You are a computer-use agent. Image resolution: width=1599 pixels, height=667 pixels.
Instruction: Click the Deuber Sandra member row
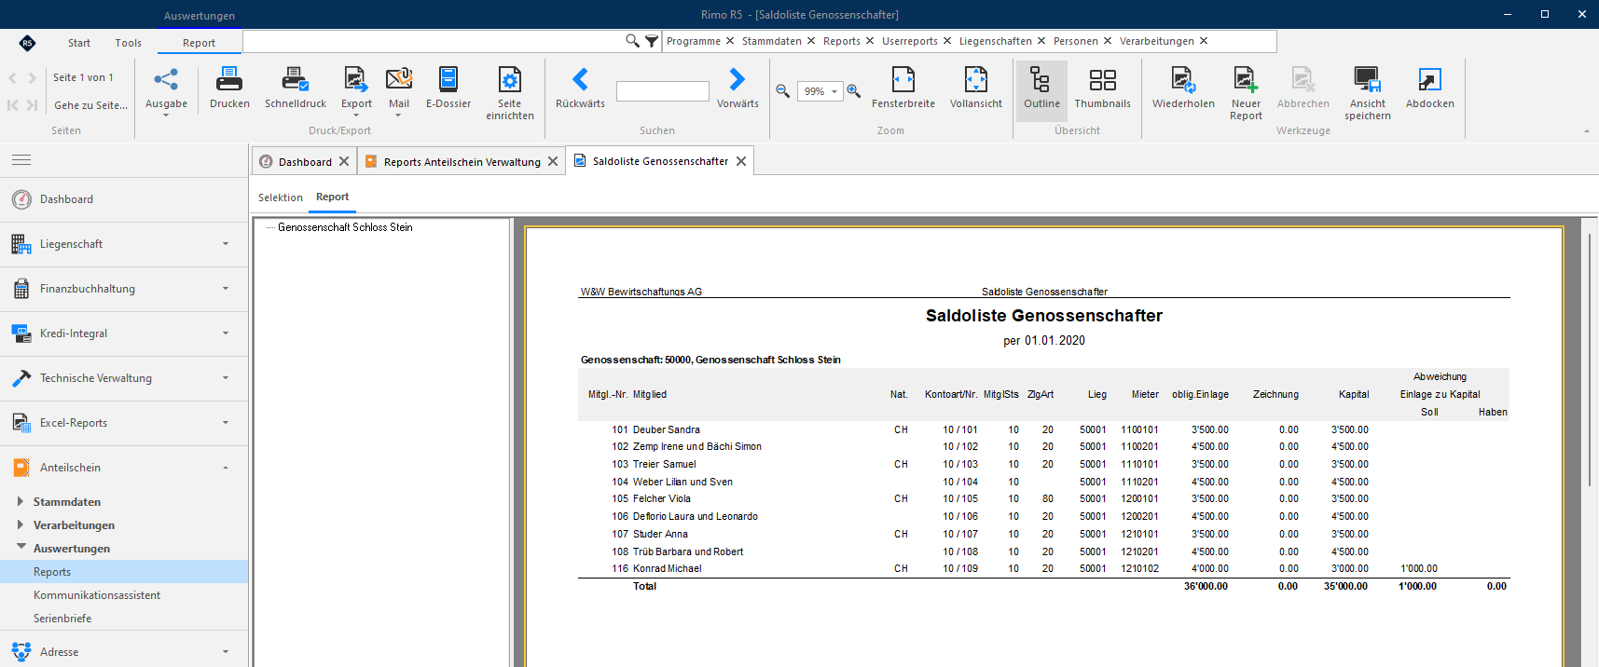[1043, 429]
